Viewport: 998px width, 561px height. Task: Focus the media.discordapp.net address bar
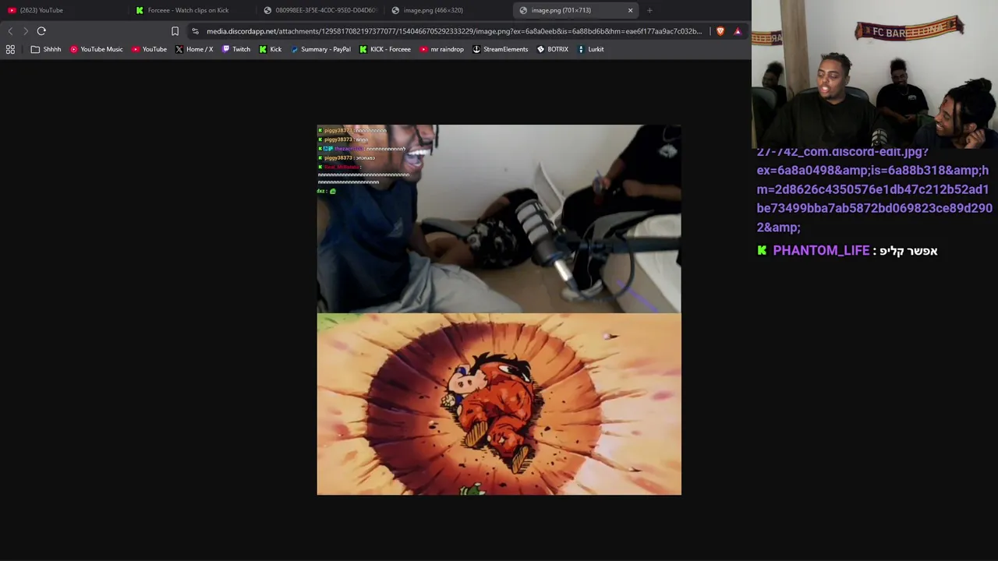[454, 31]
